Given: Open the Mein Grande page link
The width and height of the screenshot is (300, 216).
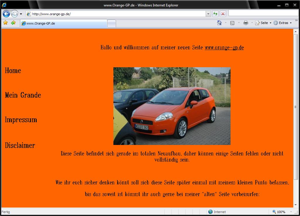Looking at the screenshot, I should [x=23, y=95].
